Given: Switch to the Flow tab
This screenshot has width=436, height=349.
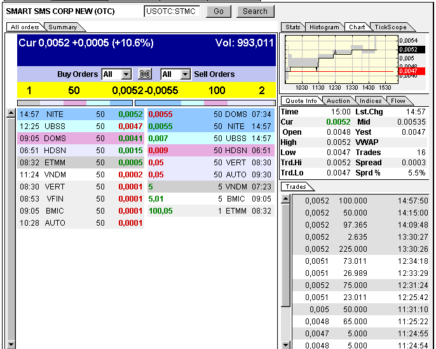Looking at the screenshot, I should coord(398,100).
